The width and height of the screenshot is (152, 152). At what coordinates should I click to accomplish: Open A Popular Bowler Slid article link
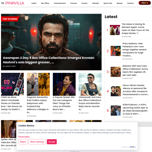64,103
